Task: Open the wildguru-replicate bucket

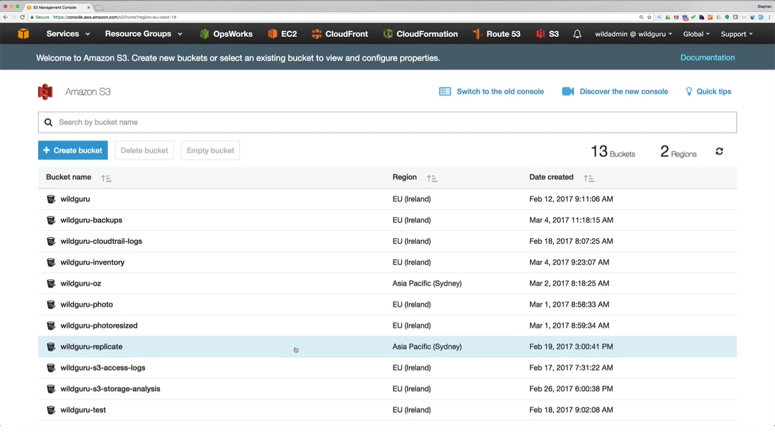Action: pos(91,347)
